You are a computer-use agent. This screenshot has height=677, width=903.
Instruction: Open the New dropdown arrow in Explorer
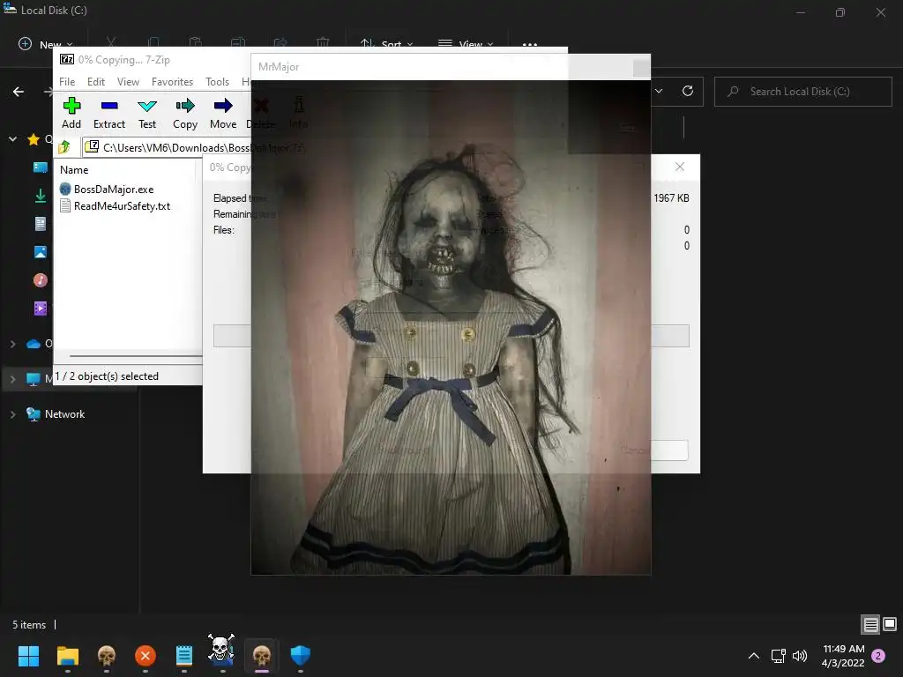click(70, 44)
